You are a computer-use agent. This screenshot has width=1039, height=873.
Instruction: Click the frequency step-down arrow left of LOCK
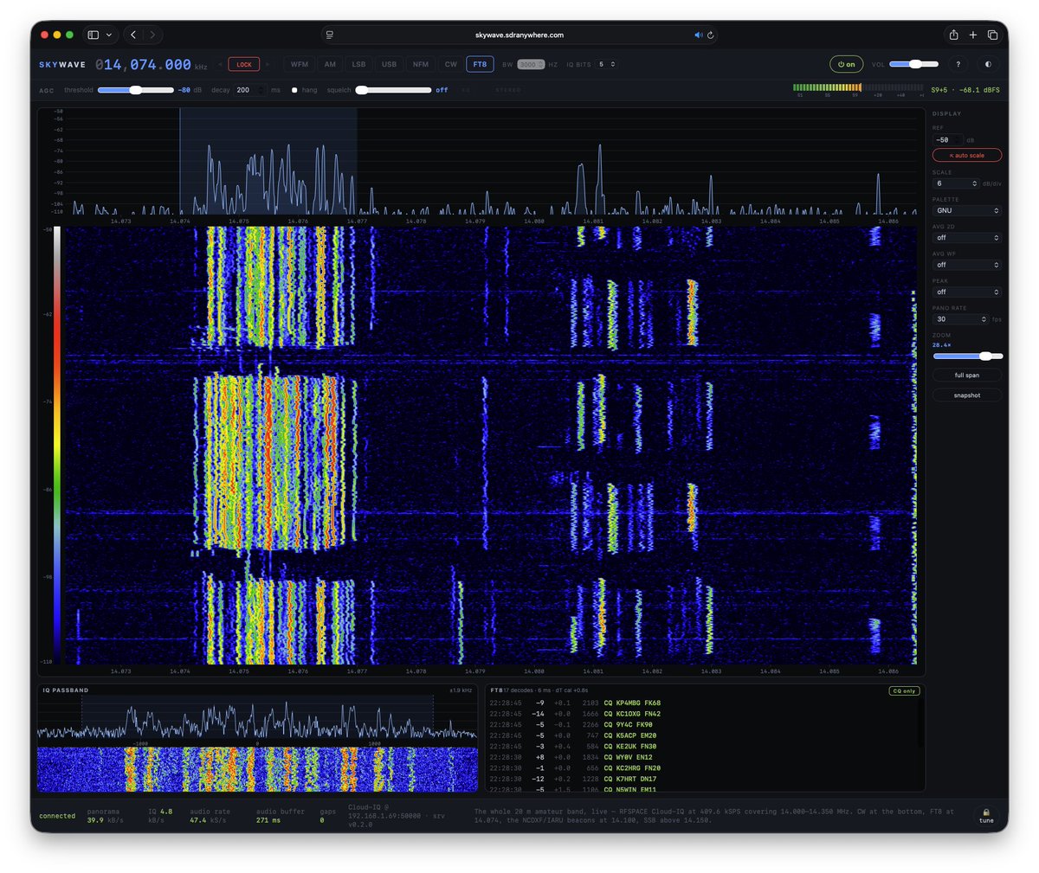[x=220, y=64]
